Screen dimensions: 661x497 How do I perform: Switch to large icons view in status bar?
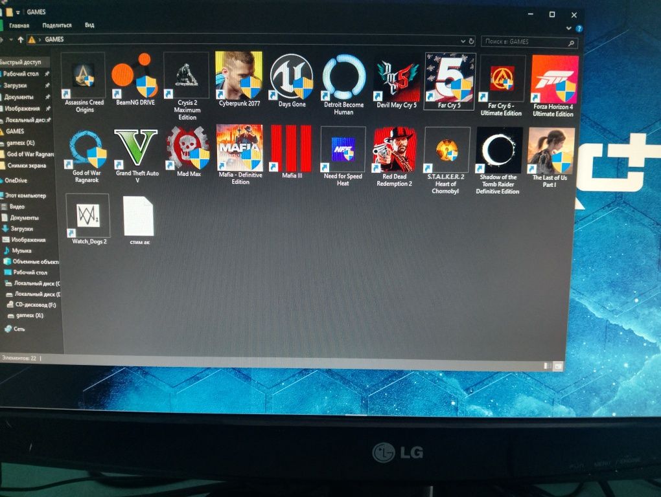(558, 366)
